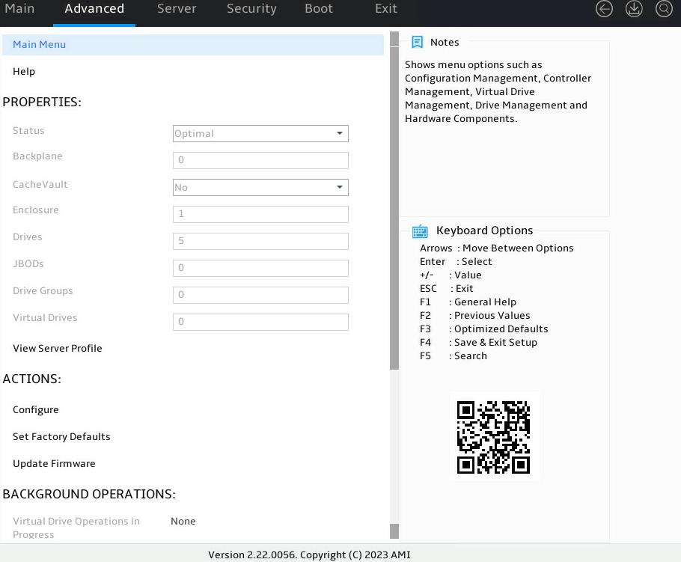The width and height of the screenshot is (681, 562).
Task: Click 'F4 : Save & Exit Setup' hint
Action: coord(478,343)
